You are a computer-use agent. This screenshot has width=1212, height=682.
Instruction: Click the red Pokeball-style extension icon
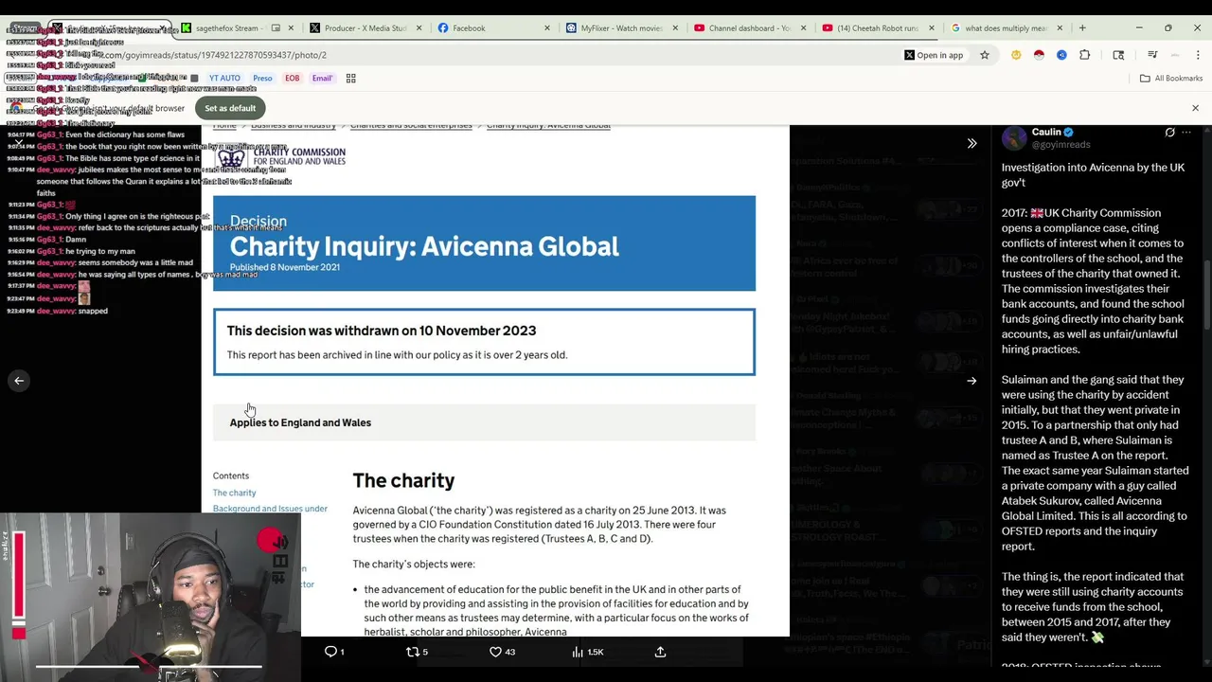(x=1039, y=55)
